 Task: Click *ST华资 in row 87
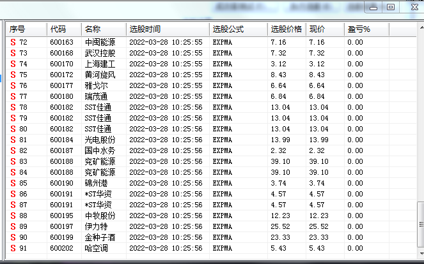(98, 205)
